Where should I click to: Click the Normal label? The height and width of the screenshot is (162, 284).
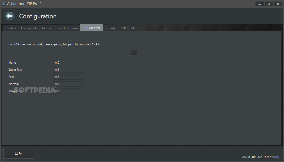[14, 84]
